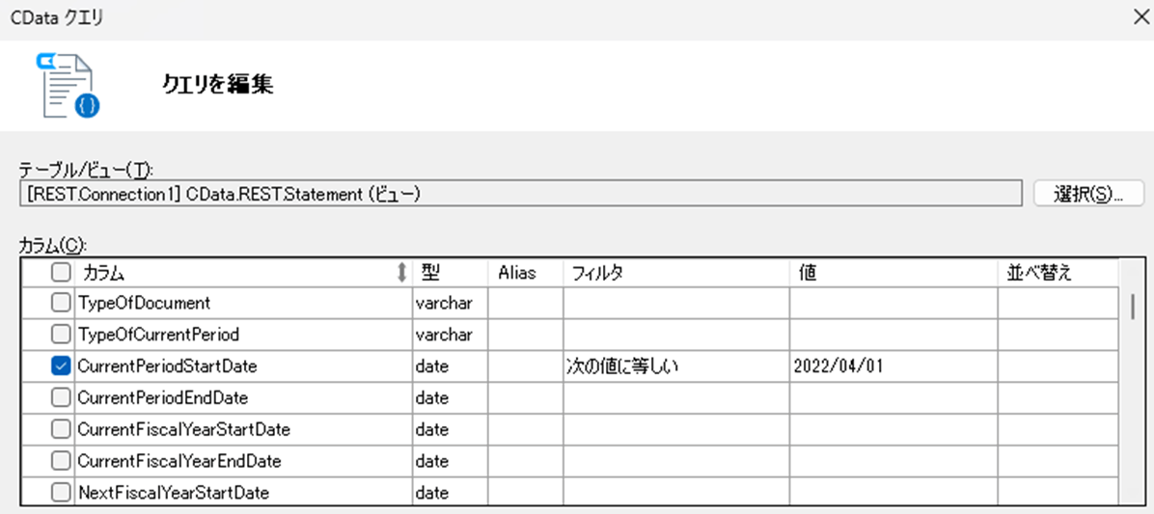The image size is (1154, 514).
Task: Click the Alias column header
Action: coord(526,273)
